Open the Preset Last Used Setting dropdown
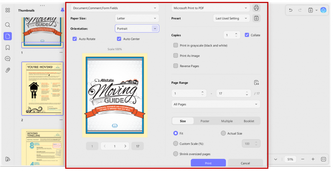The image size is (333, 172). coord(231,18)
